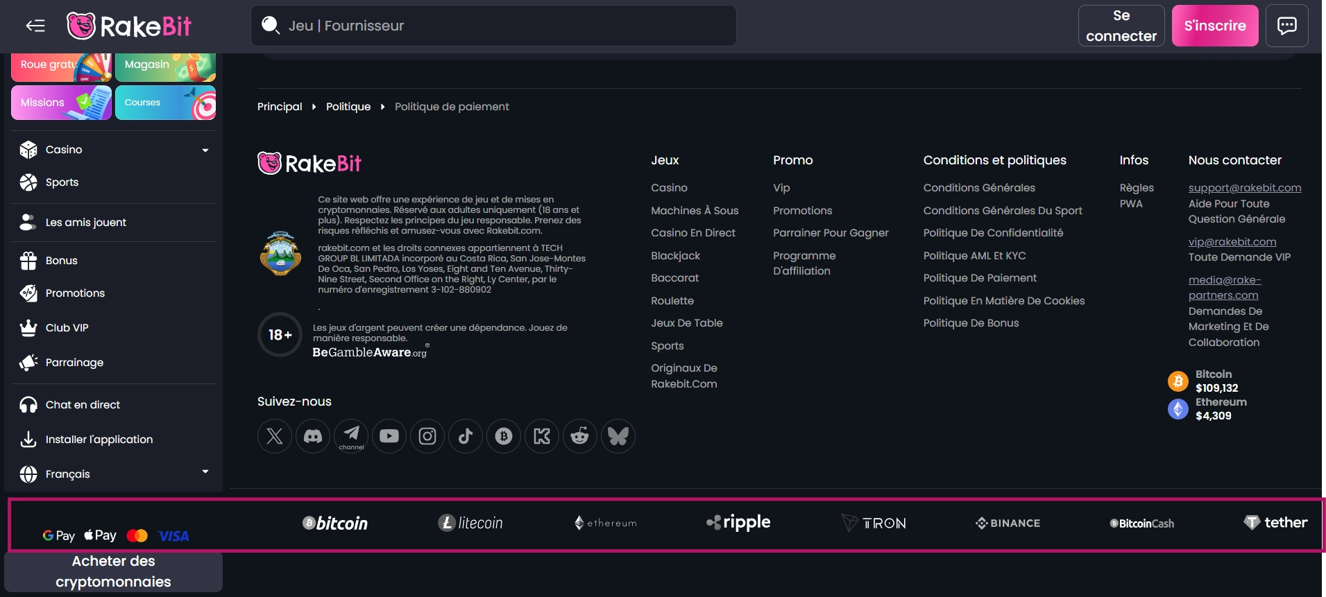The width and height of the screenshot is (1326, 597).
Task: Open the Discord social icon
Action: pos(313,436)
